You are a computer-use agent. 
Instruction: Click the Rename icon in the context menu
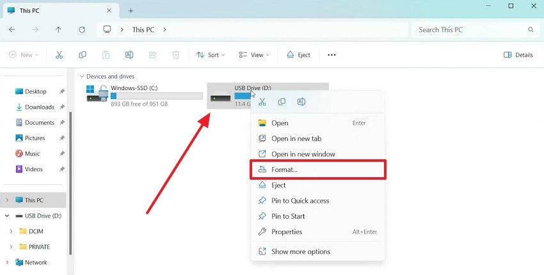(301, 102)
